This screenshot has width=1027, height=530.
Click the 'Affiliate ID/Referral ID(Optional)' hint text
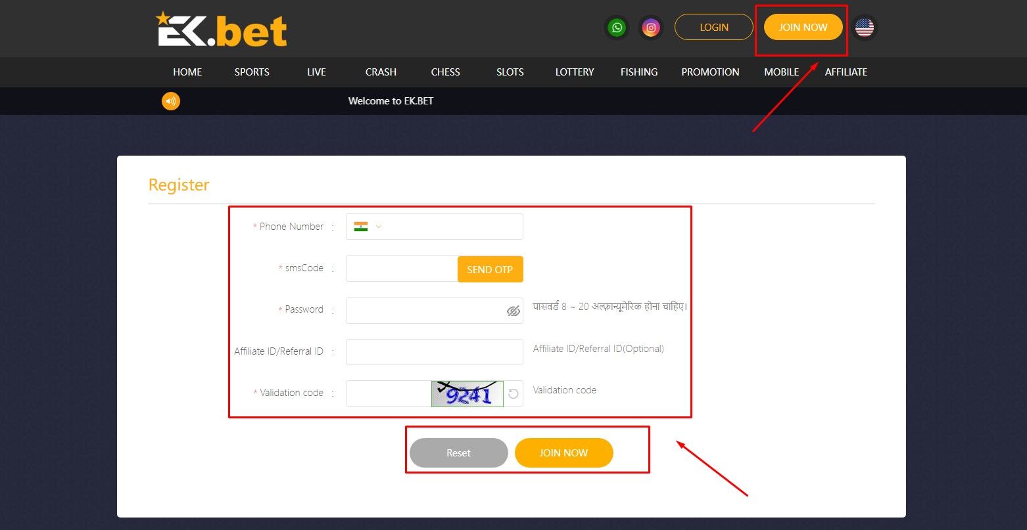[x=598, y=349]
